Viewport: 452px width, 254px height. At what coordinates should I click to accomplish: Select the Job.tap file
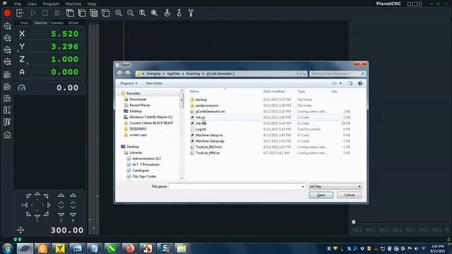click(201, 123)
